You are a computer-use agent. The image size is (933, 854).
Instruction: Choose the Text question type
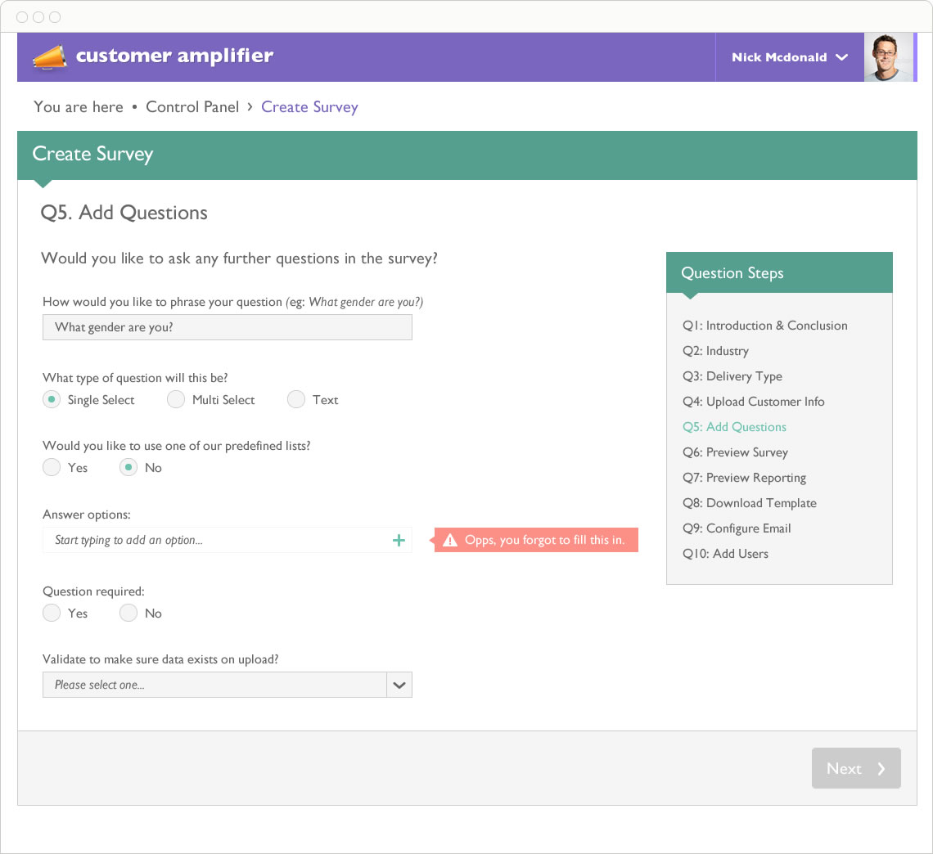[x=296, y=400]
